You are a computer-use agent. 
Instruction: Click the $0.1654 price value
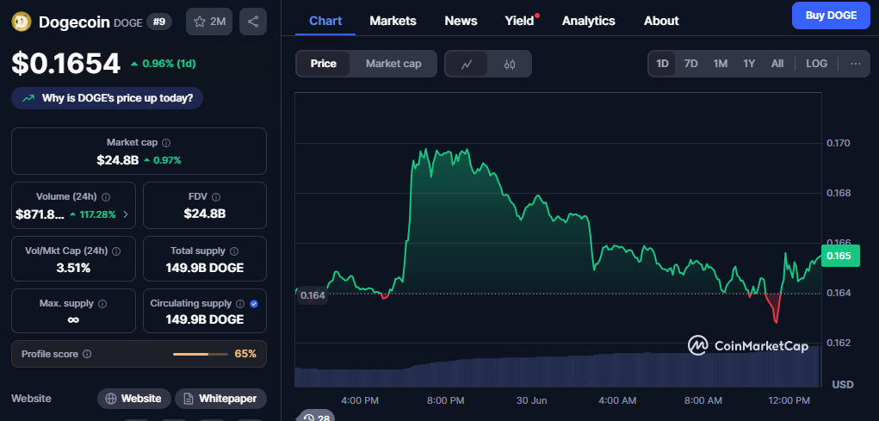[x=66, y=64]
